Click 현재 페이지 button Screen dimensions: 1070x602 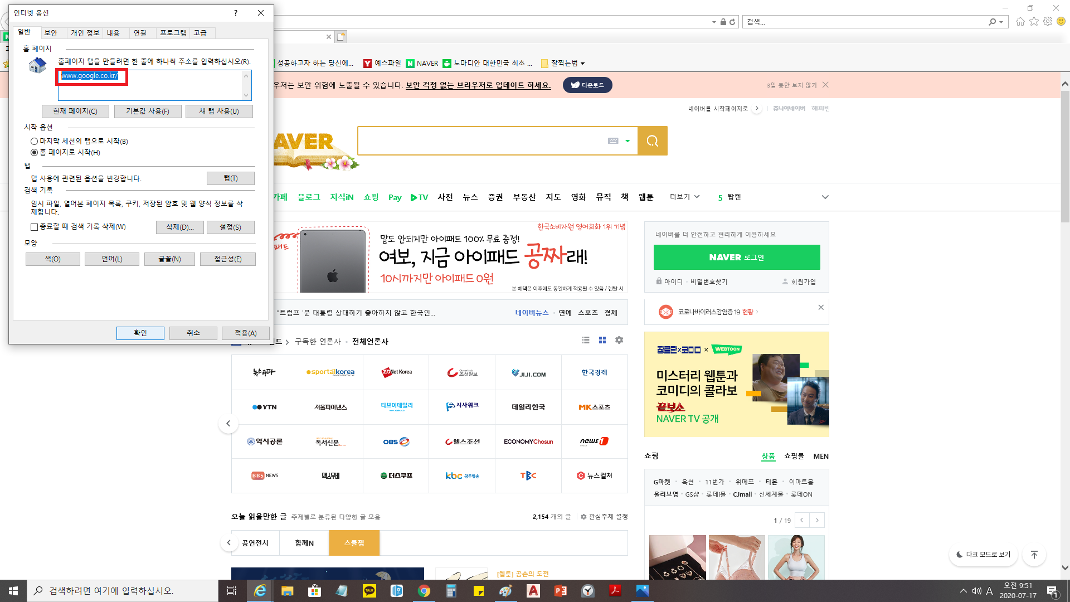[75, 111]
